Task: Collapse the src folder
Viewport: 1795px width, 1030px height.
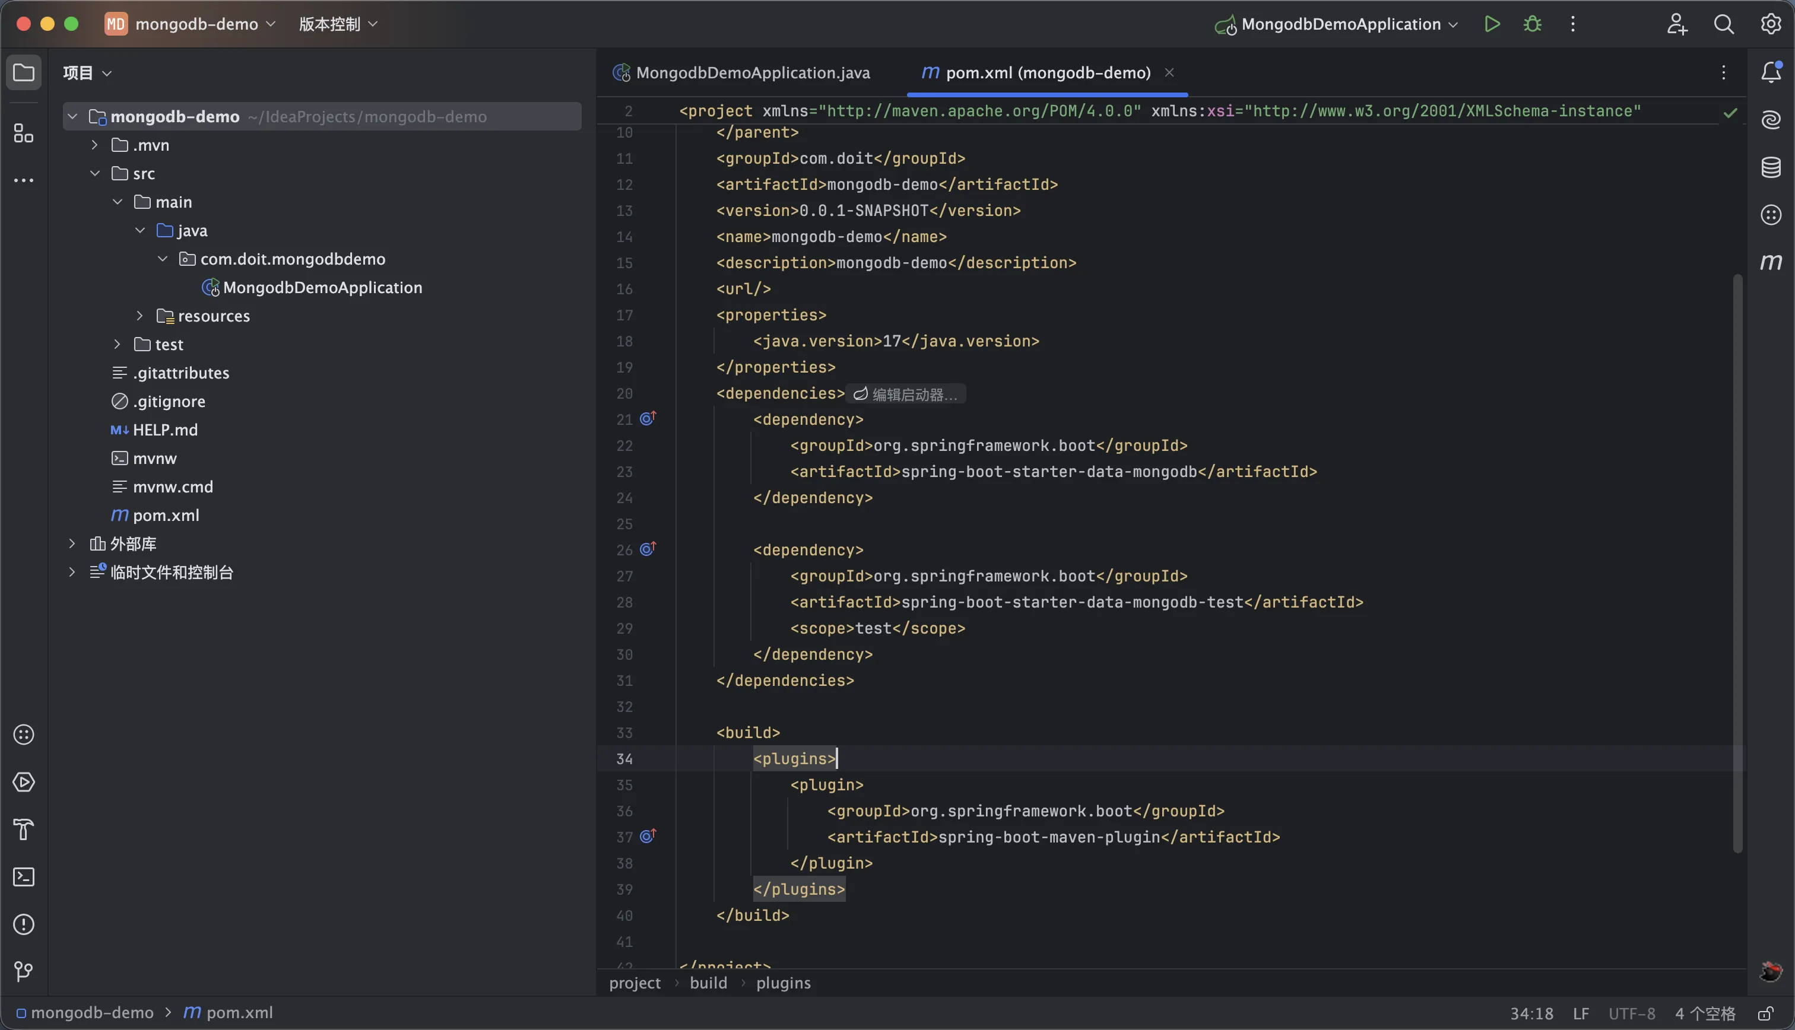Action: [95, 173]
